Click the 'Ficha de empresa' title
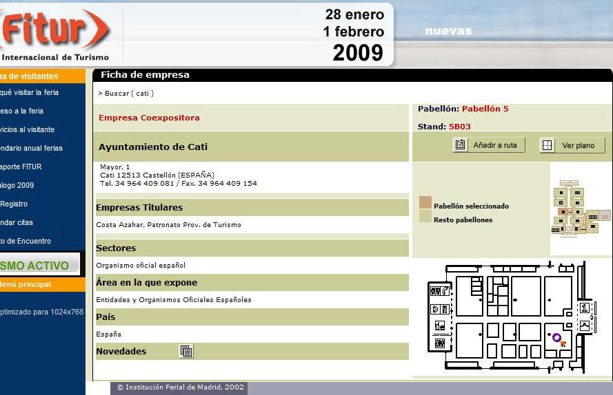The width and height of the screenshot is (613, 395). (x=145, y=75)
